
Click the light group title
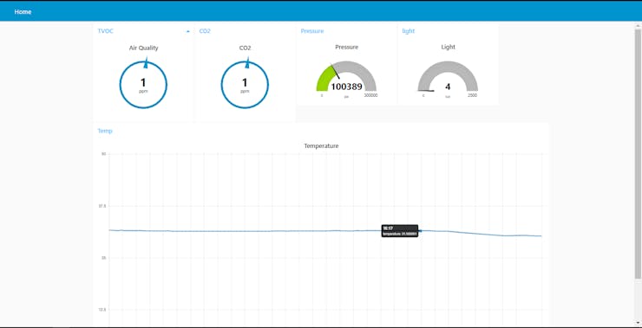[x=409, y=31]
